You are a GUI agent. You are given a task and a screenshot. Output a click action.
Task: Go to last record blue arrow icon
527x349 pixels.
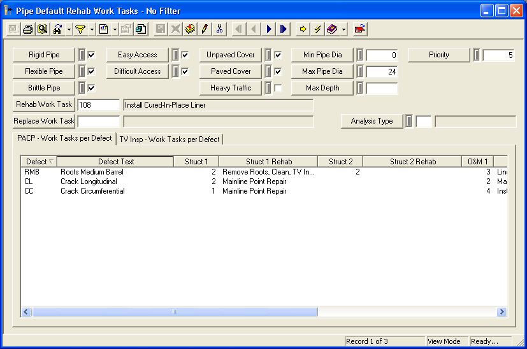click(284, 29)
